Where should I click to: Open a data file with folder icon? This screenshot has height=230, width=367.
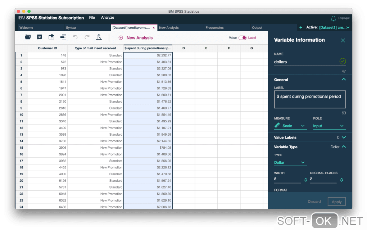click(x=28, y=37)
